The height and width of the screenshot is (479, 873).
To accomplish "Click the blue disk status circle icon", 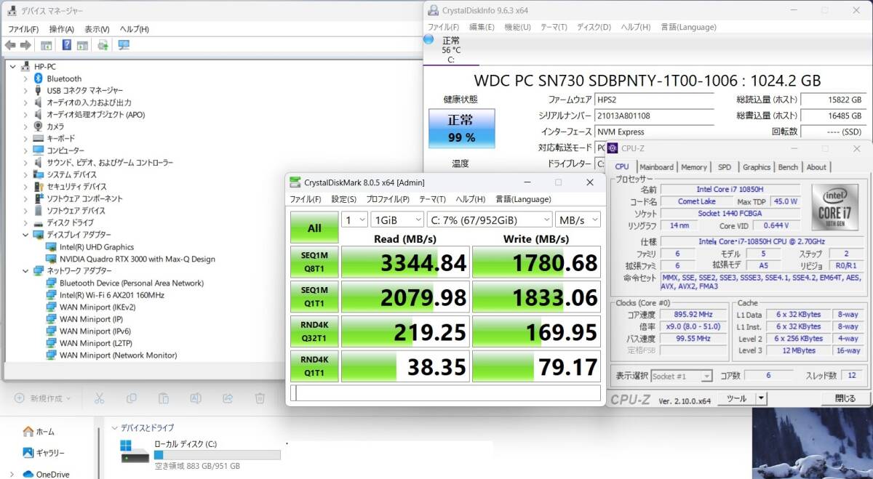I will click(428, 39).
